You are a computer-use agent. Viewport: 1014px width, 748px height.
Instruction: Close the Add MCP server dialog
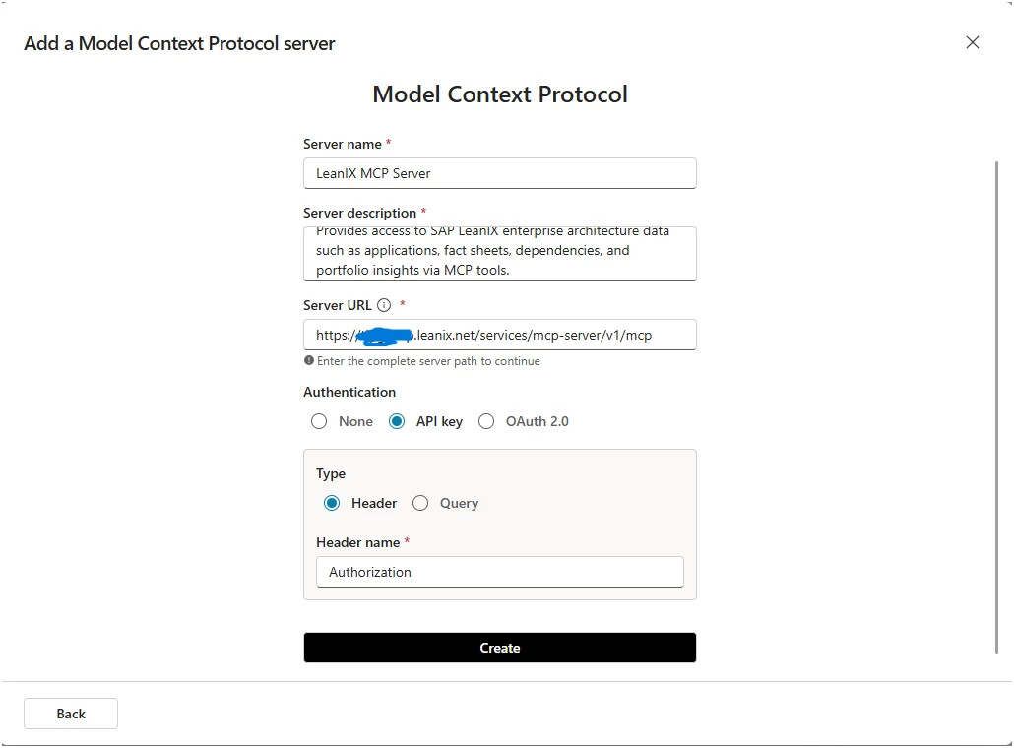click(x=973, y=42)
